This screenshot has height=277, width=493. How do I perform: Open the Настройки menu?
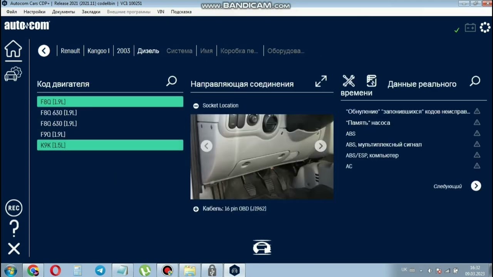tap(34, 12)
